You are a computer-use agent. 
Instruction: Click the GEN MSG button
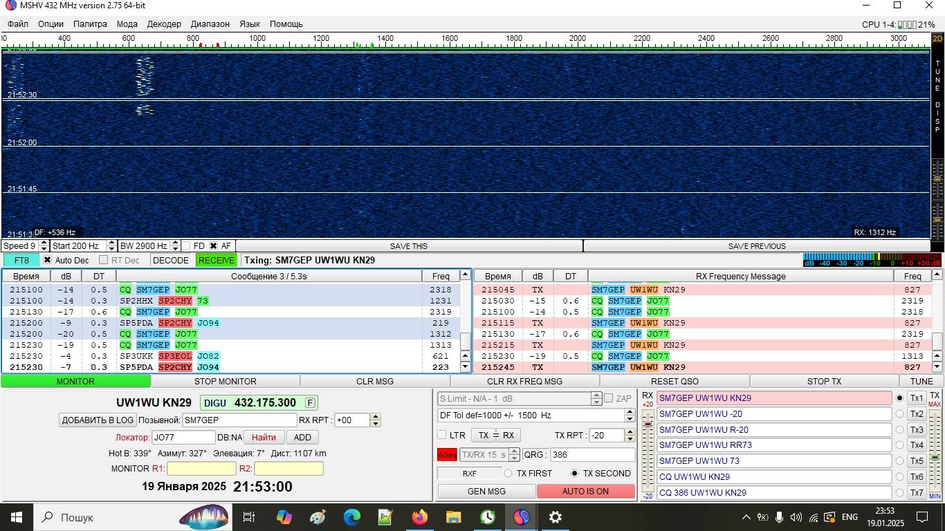point(486,492)
